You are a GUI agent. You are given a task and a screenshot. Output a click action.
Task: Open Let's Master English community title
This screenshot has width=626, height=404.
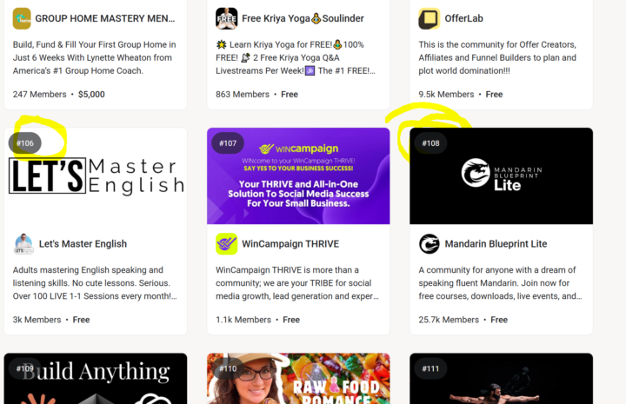click(x=83, y=243)
